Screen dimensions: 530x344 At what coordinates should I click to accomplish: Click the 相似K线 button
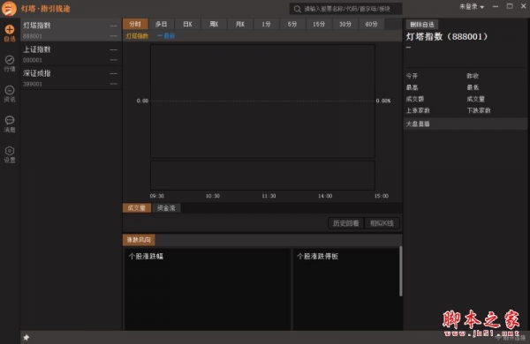[x=382, y=223]
